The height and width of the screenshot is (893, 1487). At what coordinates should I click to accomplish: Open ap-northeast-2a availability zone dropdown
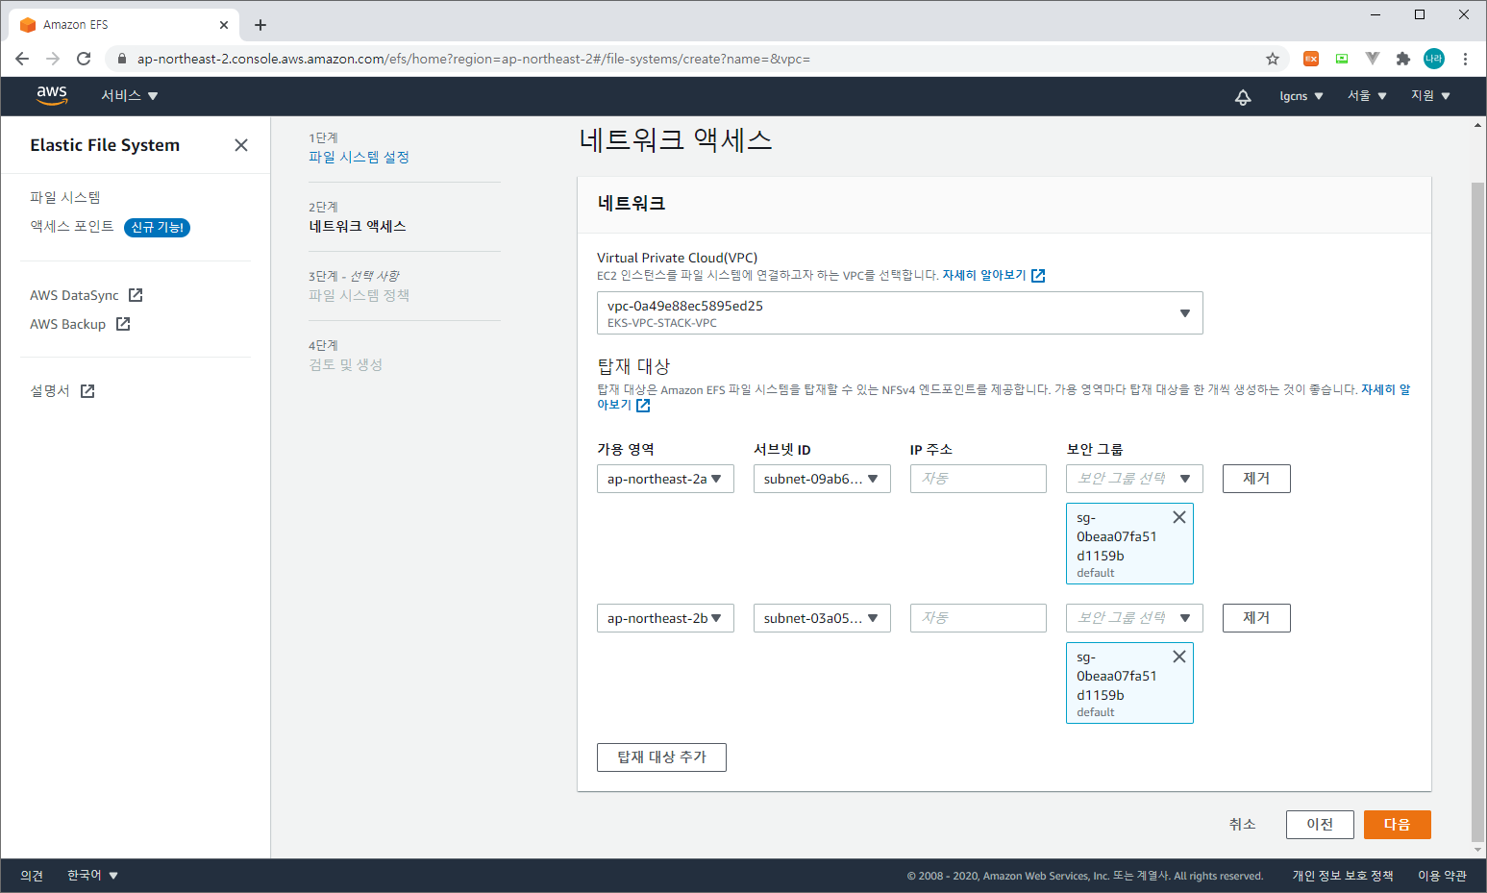click(665, 479)
